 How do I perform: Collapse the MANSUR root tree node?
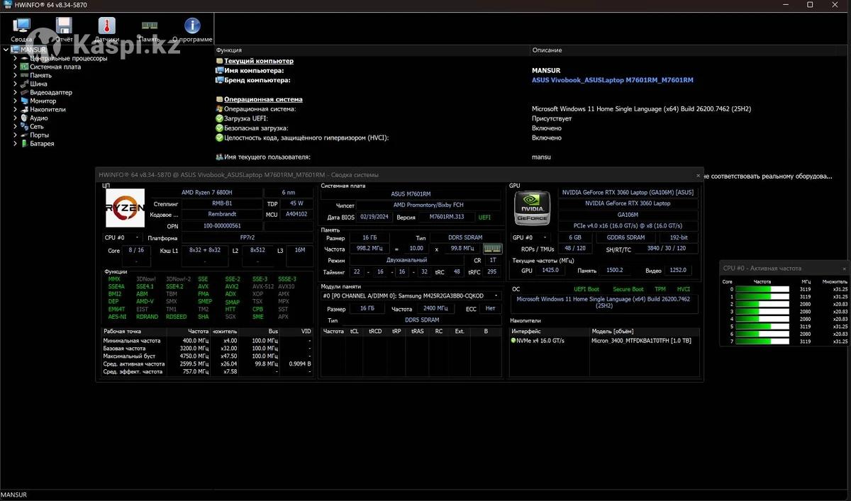[6, 50]
